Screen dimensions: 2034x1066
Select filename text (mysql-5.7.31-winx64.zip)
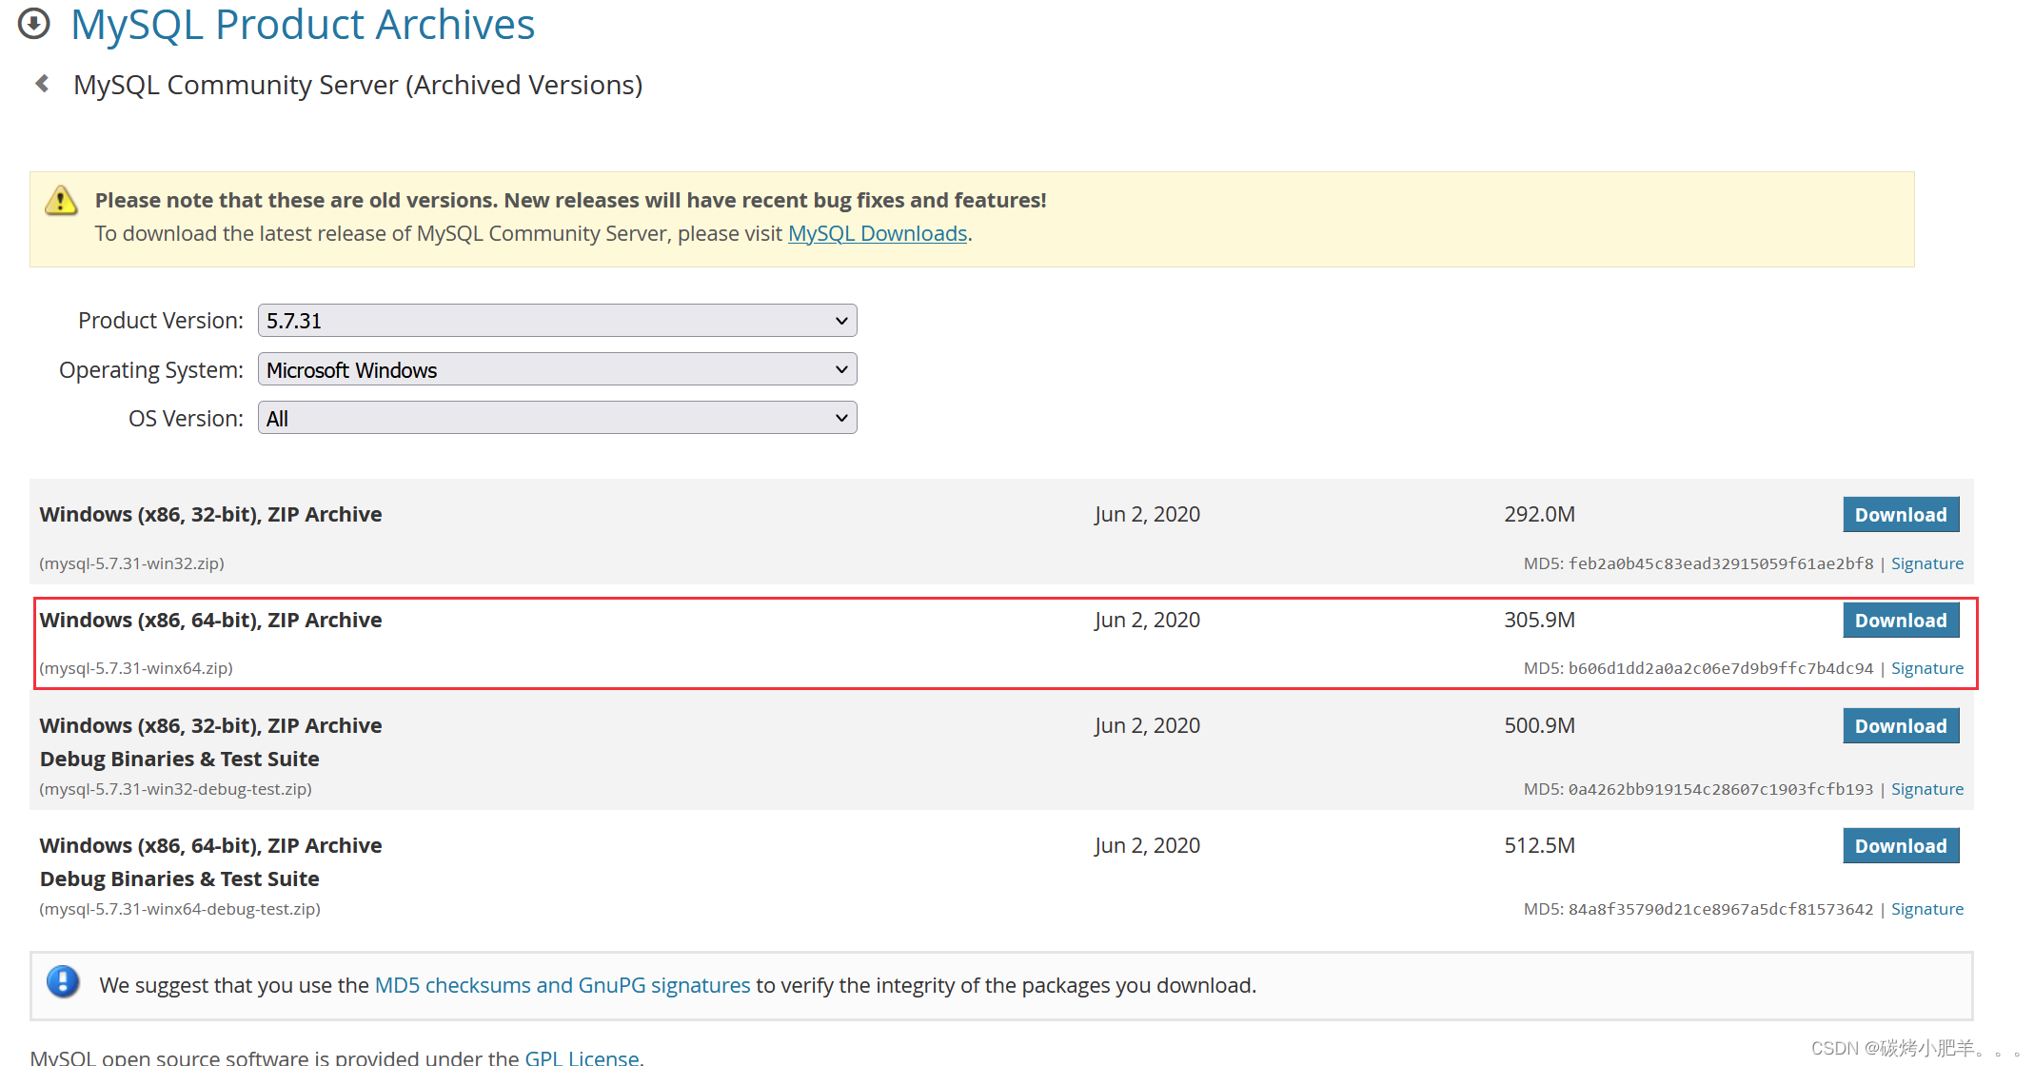pyautogui.click(x=135, y=668)
